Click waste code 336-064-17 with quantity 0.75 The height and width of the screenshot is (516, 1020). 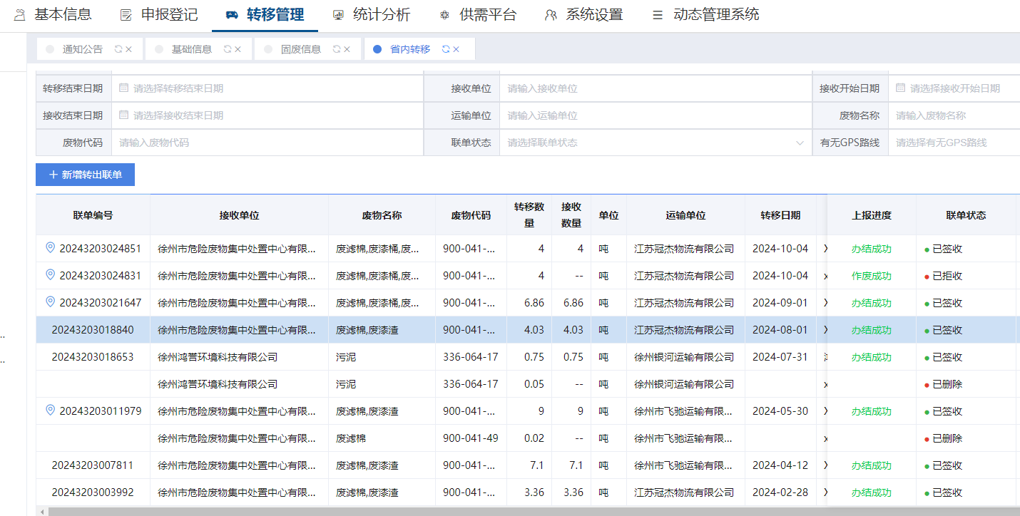(x=471, y=357)
